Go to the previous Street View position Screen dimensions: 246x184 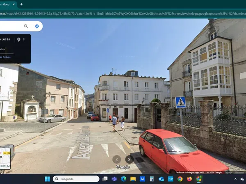coord(116,159)
